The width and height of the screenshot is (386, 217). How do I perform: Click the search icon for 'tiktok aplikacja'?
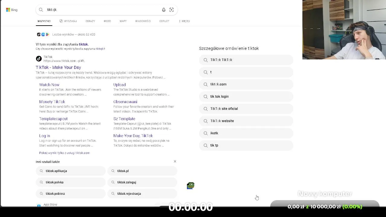point(41,171)
